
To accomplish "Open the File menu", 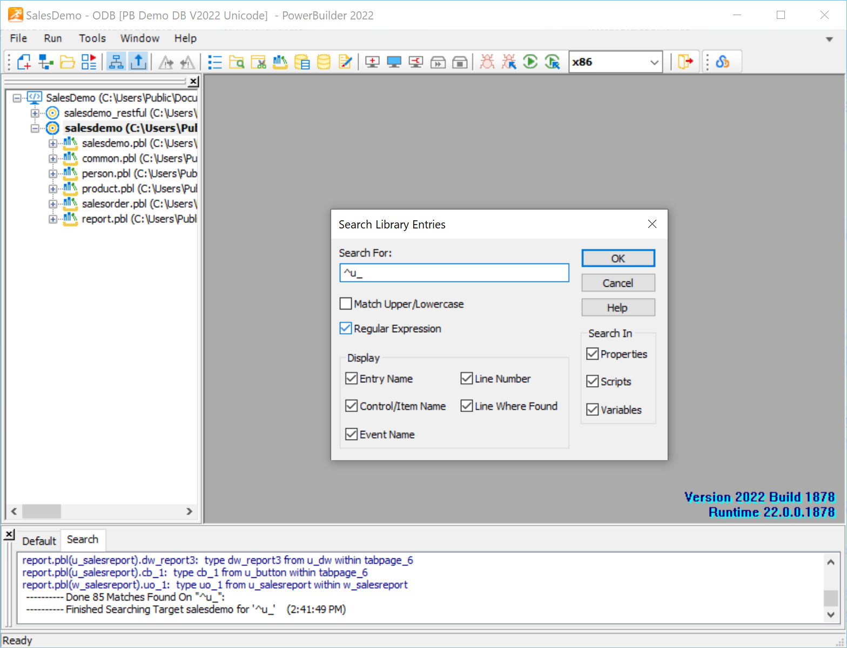I will click(x=18, y=38).
